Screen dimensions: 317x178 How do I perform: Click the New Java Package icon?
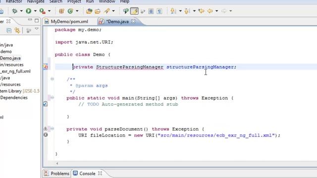click(61, 11)
